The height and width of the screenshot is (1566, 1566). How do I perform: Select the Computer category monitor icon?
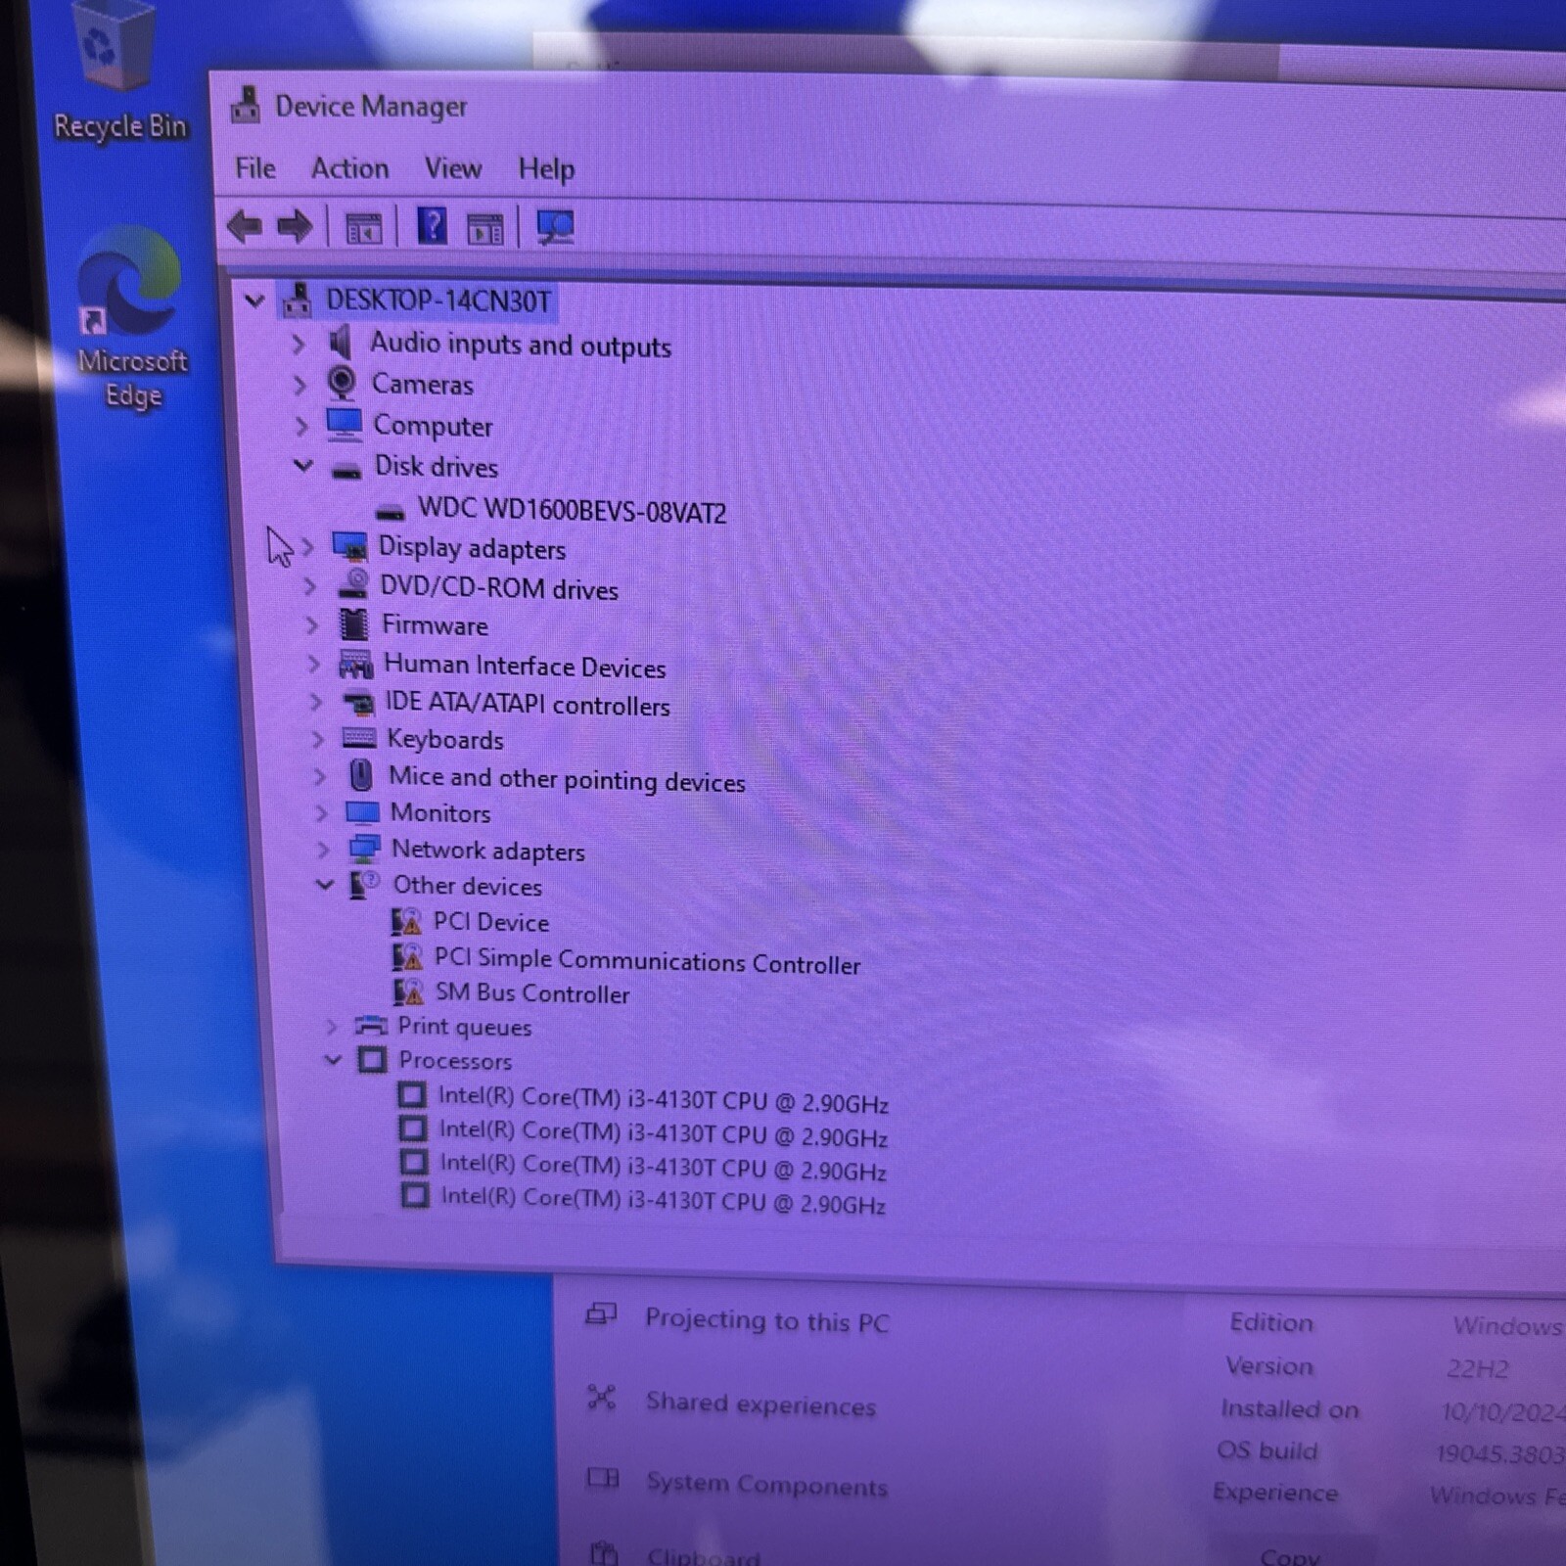(x=345, y=425)
